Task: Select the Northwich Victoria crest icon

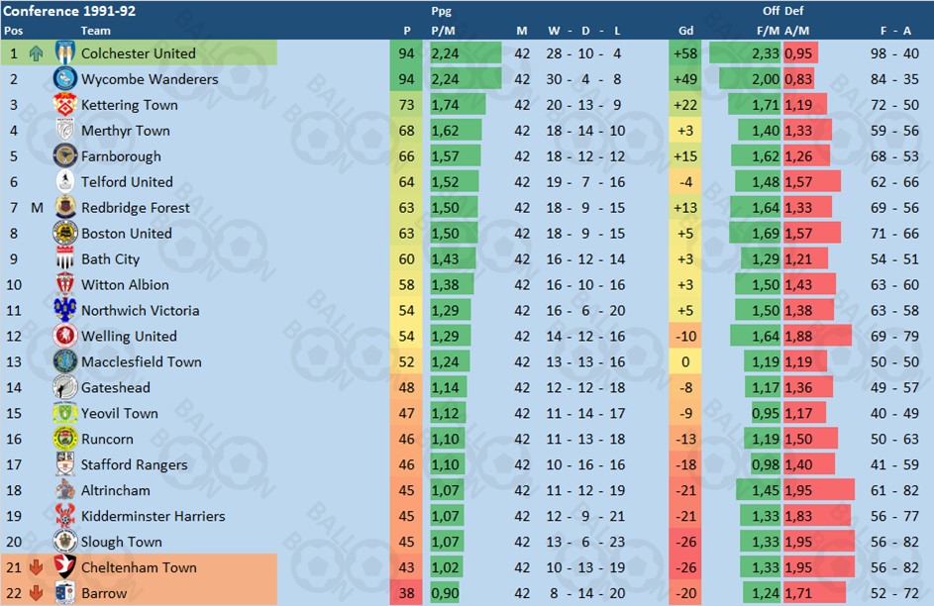Action: [65, 310]
